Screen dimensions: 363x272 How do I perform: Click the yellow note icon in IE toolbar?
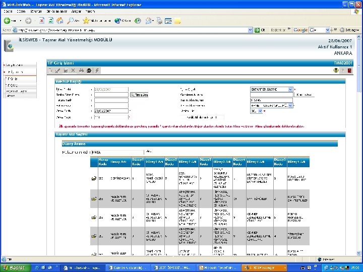[x=177, y=21]
